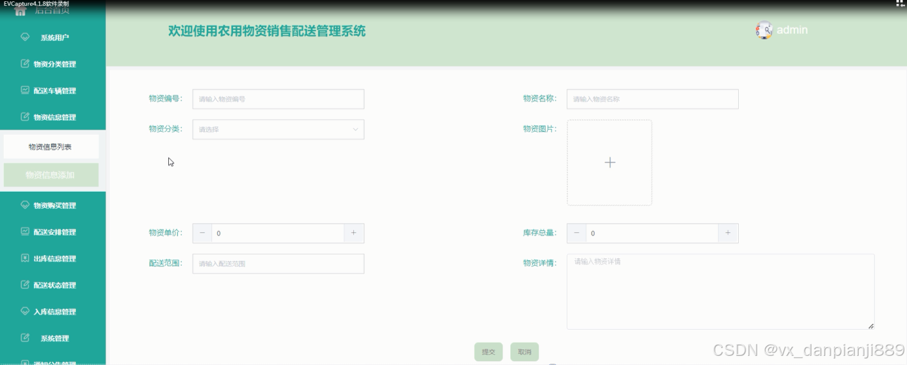Click the home icon at sidebar top
Screen dimensions: 907x365
point(20,11)
